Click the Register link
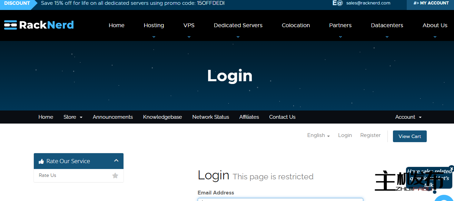 pyautogui.click(x=370, y=135)
